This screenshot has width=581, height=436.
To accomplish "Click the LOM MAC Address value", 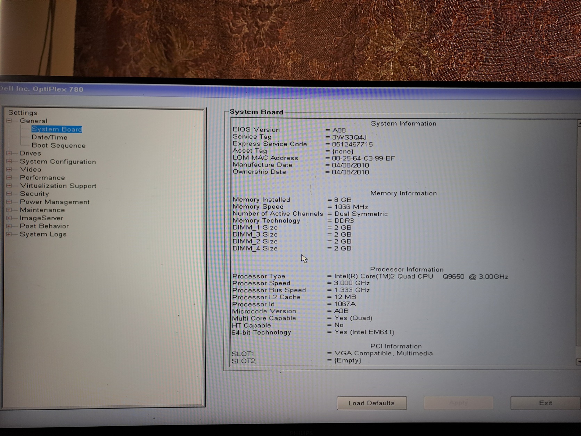I will (363, 158).
